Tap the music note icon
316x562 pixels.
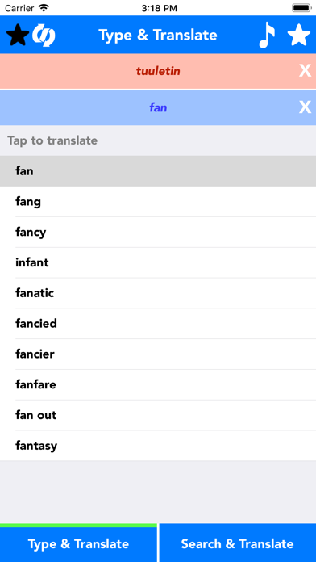point(267,35)
